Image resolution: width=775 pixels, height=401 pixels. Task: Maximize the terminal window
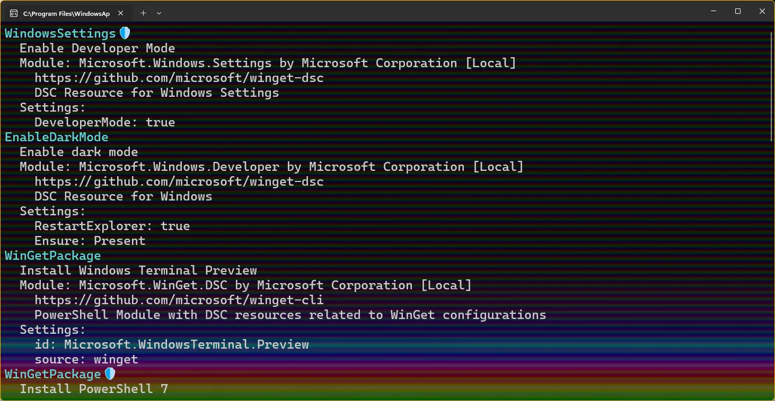click(737, 11)
